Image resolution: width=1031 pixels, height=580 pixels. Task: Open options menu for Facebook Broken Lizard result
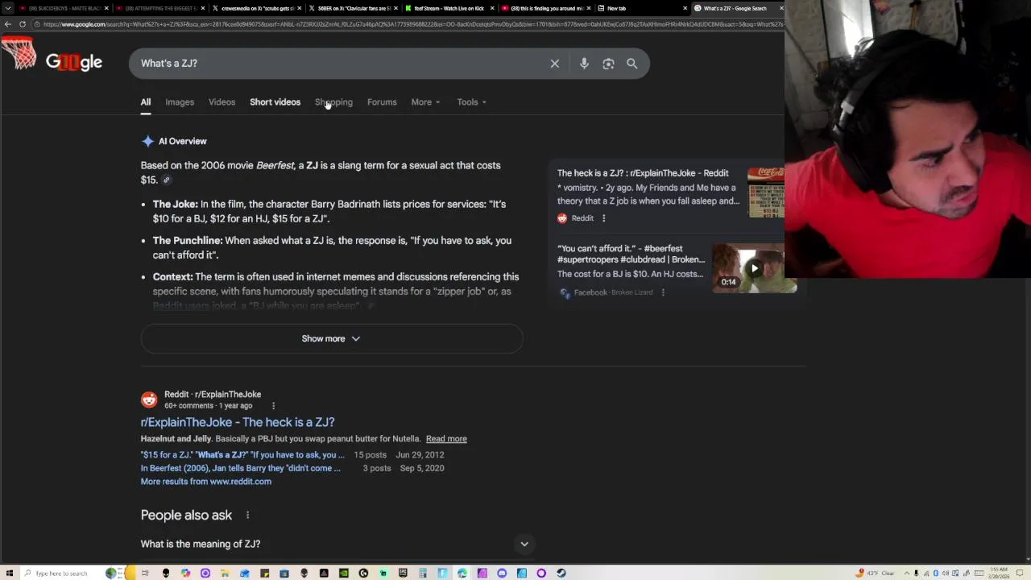[663, 292]
